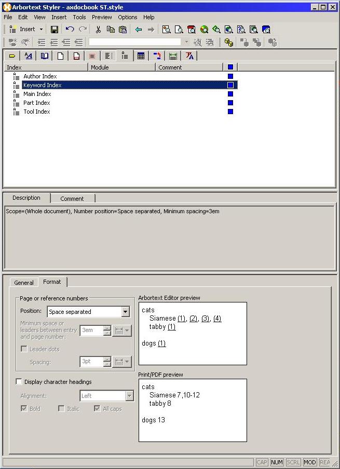Screen dimensions: 340x469
Task: Open the View menu
Action: (39, 17)
